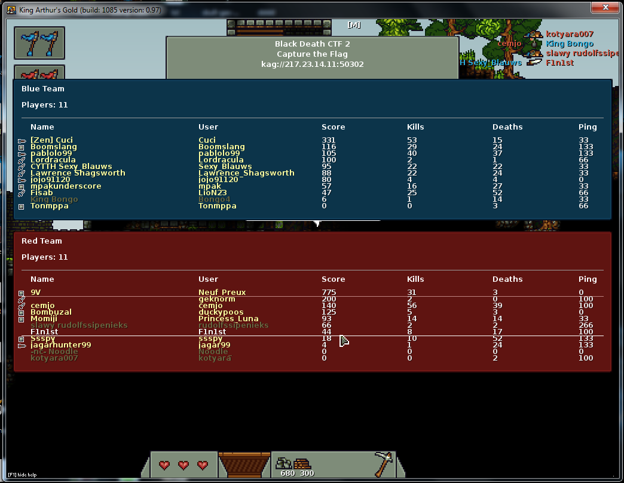Select player Boomslang in the Blue Team list
624x483 pixels.
[x=54, y=147]
